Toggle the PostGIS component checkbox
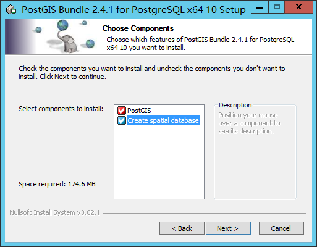The height and width of the screenshot is (247, 317). (122, 111)
